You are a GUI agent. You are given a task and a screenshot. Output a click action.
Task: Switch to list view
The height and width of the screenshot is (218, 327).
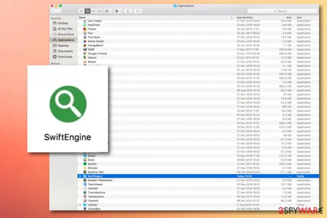[87, 11]
